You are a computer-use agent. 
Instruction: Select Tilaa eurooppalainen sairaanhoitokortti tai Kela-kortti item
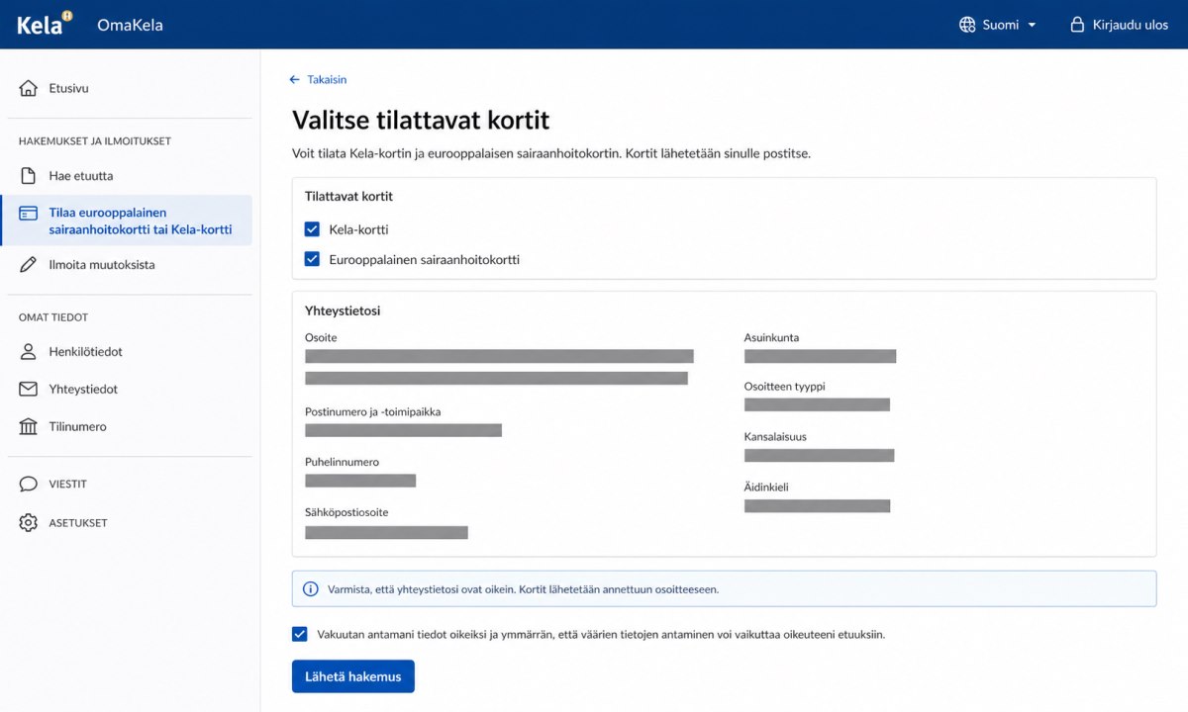click(x=127, y=221)
